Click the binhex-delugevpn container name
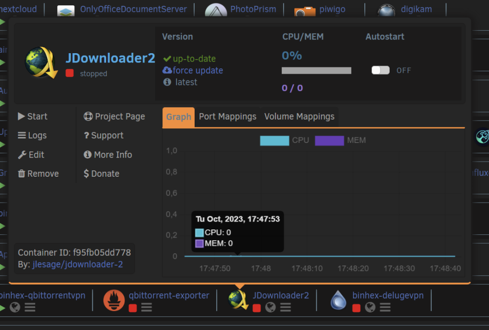This screenshot has height=330, width=489. [388, 295]
